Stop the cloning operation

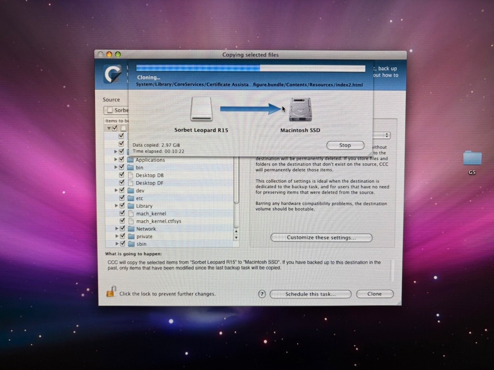345,145
